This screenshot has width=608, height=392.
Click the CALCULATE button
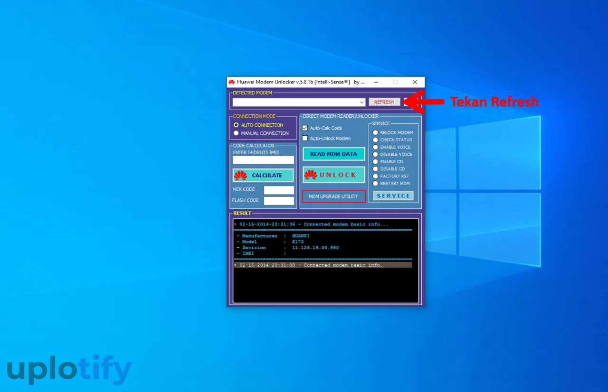click(263, 175)
